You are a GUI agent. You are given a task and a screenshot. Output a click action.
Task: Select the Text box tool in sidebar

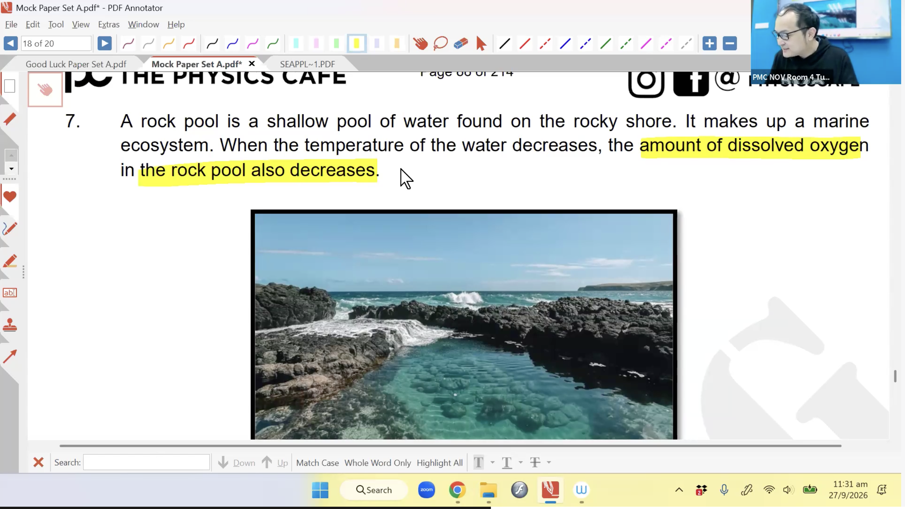pyautogui.click(x=10, y=293)
